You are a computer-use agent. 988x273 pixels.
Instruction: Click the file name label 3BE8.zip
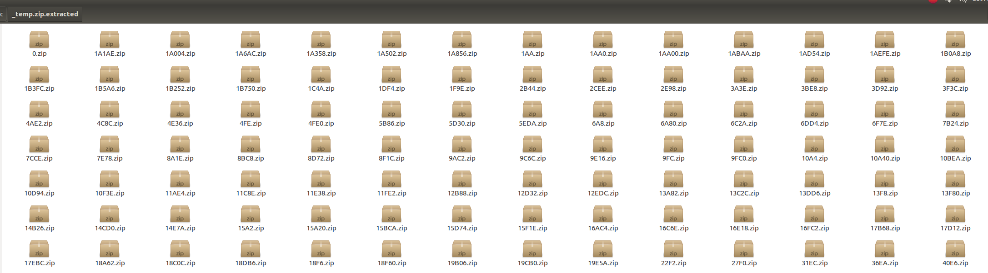click(814, 88)
